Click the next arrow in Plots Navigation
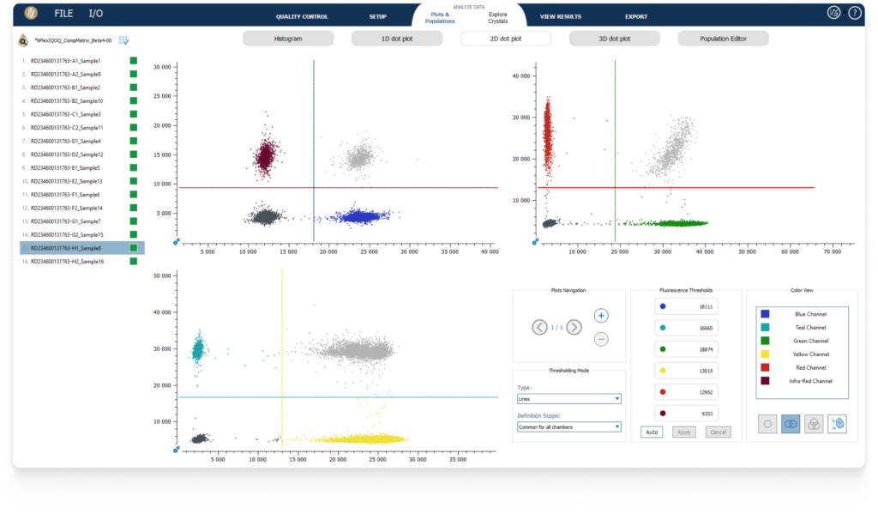 point(574,327)
